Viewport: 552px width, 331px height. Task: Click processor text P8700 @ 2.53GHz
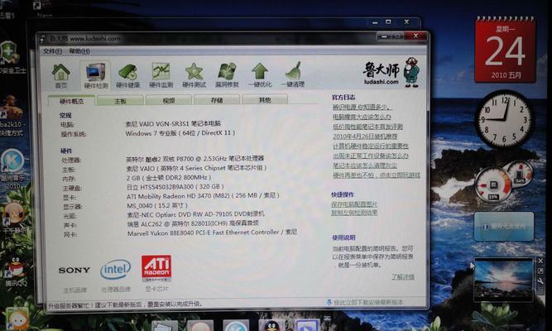click(195, 158)
